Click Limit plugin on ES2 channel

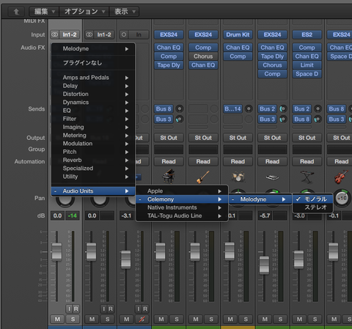(x=307, y=65)
